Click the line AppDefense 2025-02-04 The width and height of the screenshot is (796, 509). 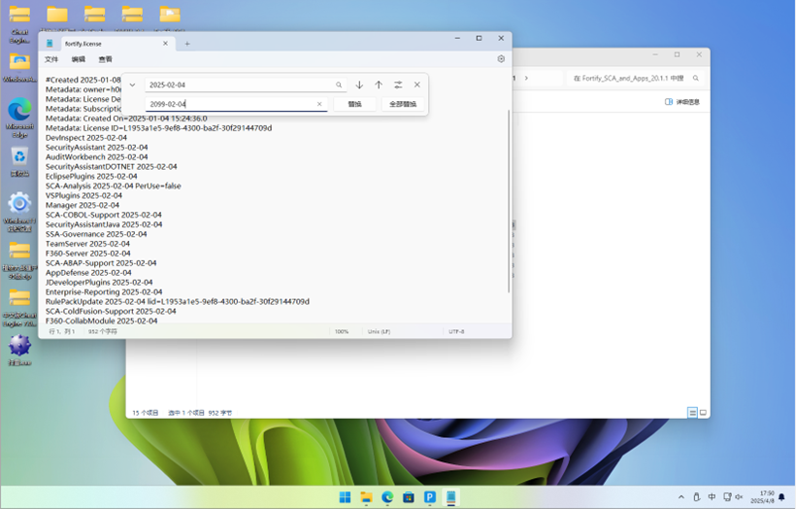[88, 273]
